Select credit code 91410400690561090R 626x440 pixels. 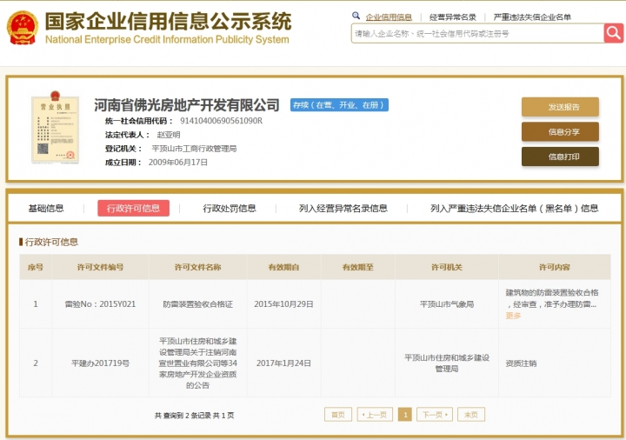221,121
